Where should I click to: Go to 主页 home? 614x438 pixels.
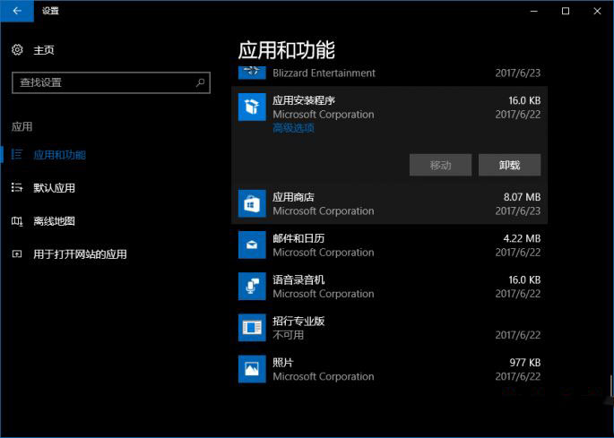tap(43, 50)
